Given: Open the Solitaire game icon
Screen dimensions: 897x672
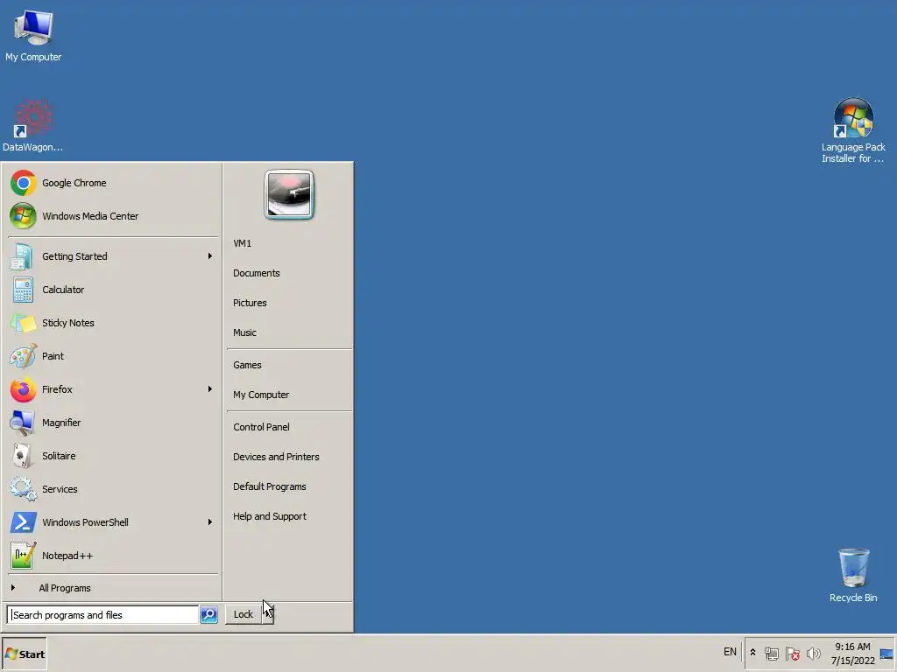Looking at the screenshot, I should 23,456.
